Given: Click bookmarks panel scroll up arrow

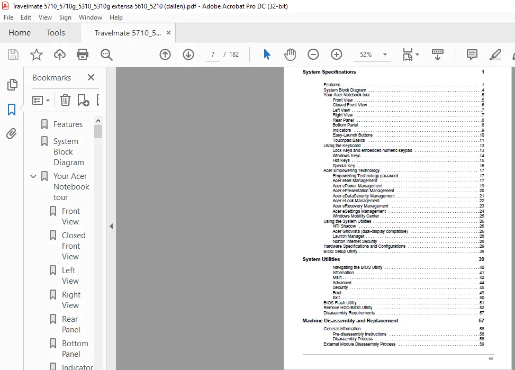Looking at the screenshot, I should [x=98, y=121].
